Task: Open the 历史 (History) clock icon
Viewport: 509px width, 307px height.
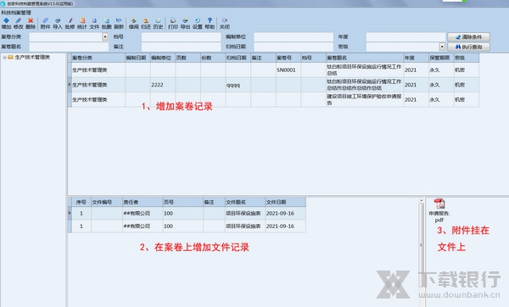Action: coord(158,24)
